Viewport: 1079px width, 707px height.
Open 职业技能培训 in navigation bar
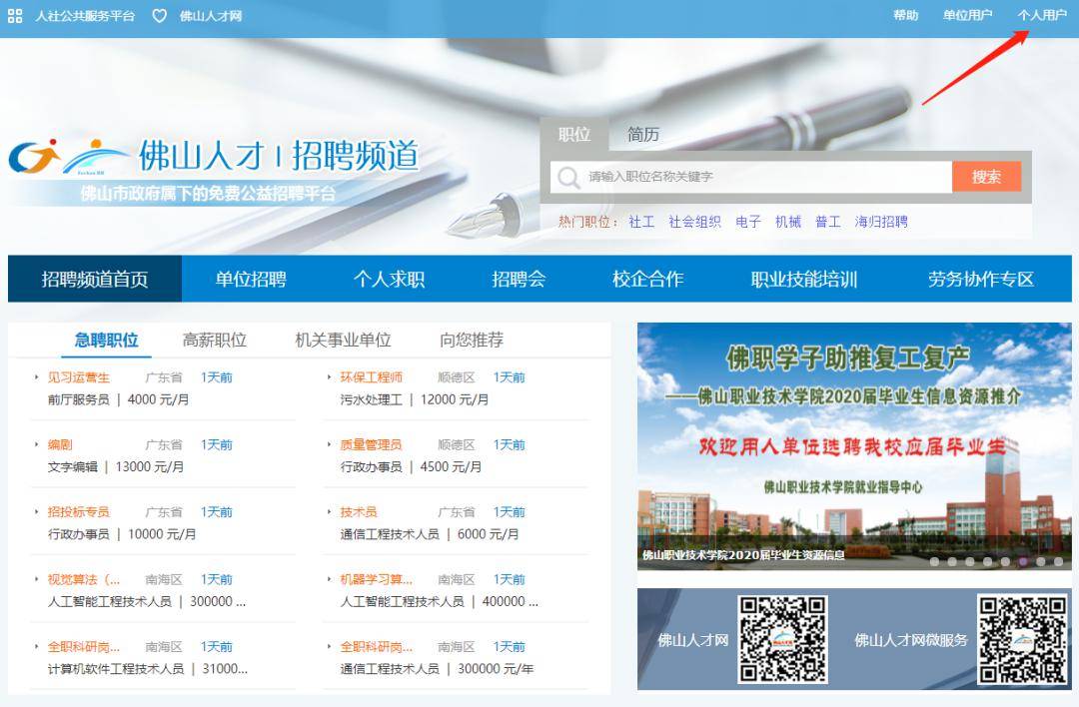tap(803, 279)
